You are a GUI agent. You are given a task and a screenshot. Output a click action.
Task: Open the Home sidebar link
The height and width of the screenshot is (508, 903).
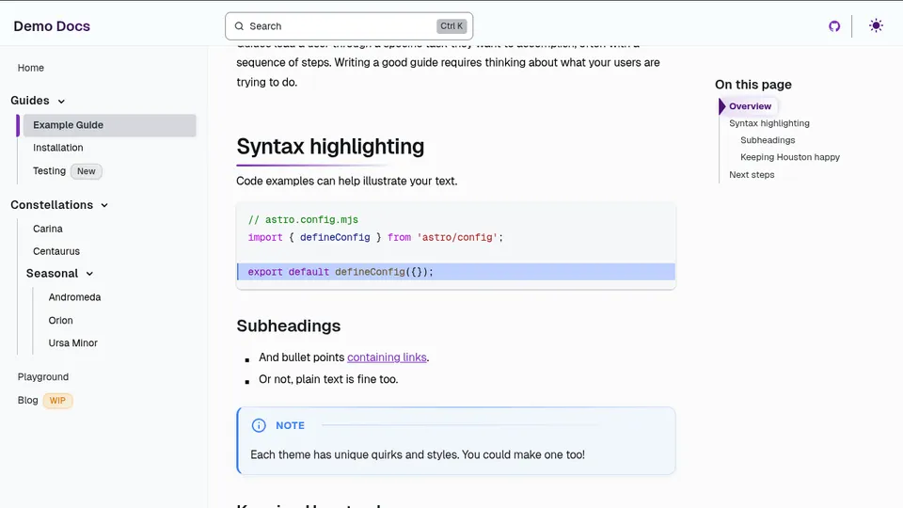point(31,68)
